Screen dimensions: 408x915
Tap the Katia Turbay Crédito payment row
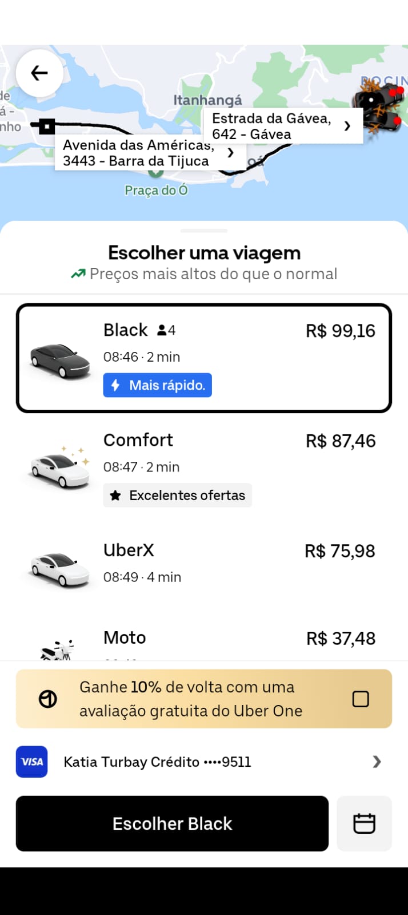(157, 762)
